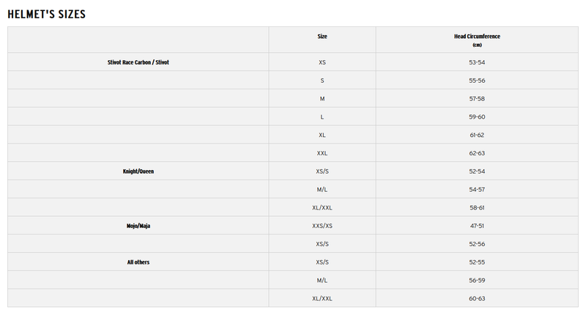Select the Size column header
Screen dimensions: 586x315
(322, 36)
